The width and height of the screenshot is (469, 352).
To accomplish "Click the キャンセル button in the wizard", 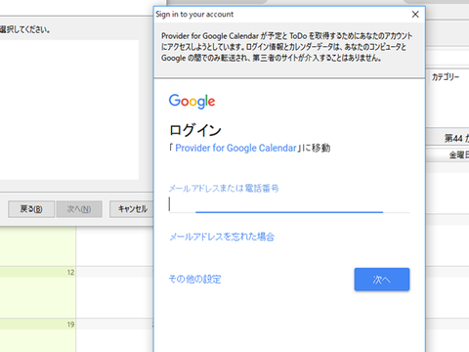I will [x=132, y=209].
